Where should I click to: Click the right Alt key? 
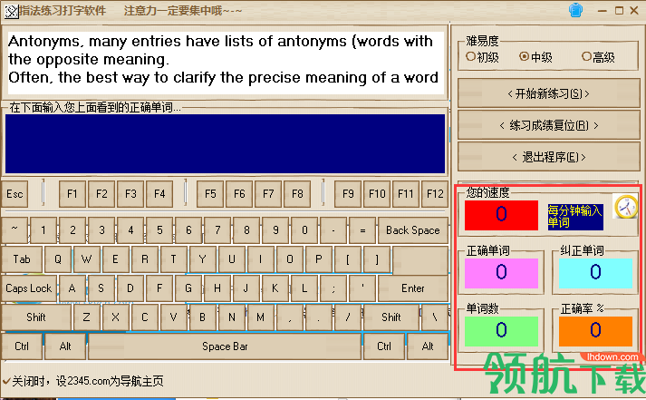428,346
